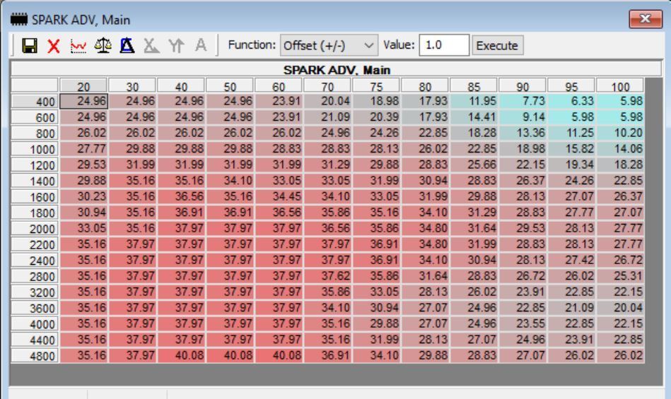Click the Value input field
Screen dimensions: 671x399
(x=443, y=45)
